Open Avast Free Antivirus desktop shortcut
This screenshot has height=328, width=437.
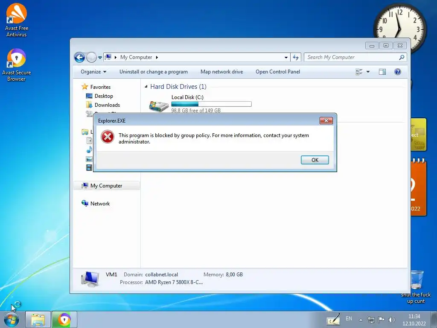[x=17, y=20]
